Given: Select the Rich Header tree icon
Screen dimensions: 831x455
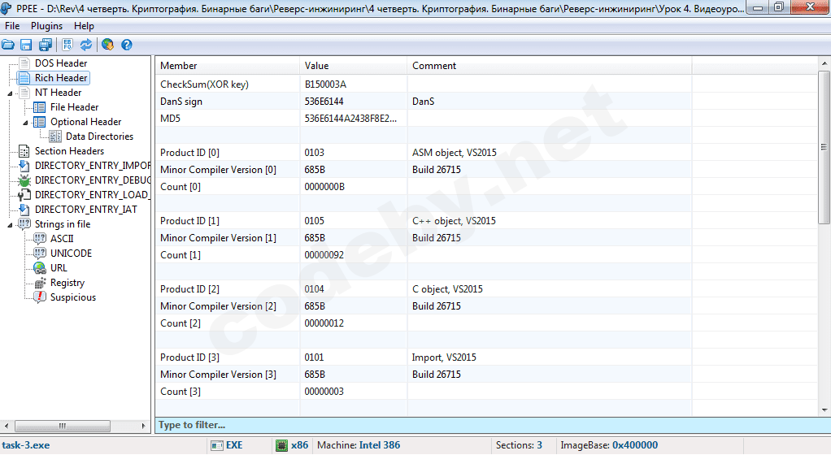Looking at the screenshot, I should [24, 78].
